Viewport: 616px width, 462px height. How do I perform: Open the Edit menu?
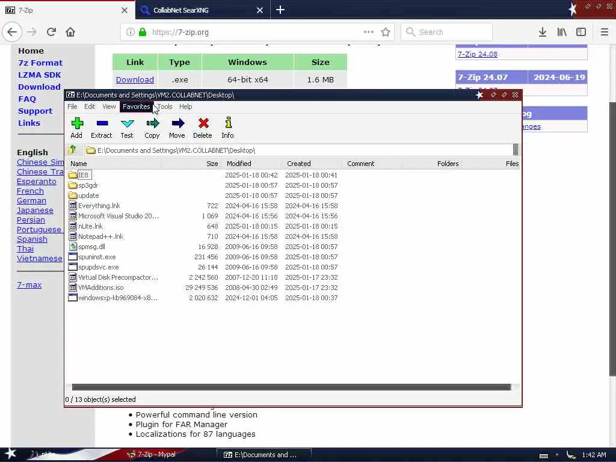(x=90, y=106)
